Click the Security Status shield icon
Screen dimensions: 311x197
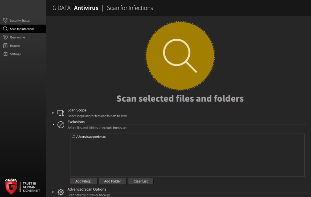[x=6, y=20]
